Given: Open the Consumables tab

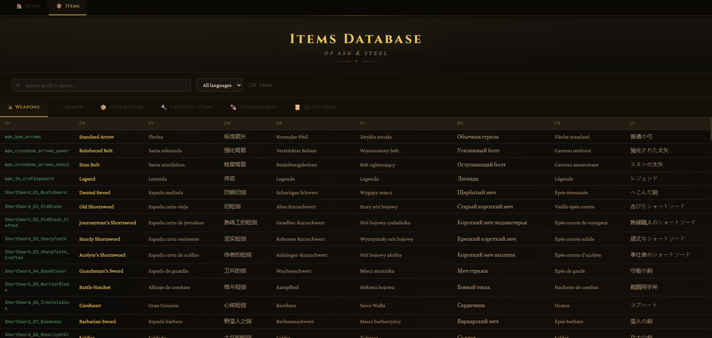Looking at the screenshot, I should click(x=254, y=107).
